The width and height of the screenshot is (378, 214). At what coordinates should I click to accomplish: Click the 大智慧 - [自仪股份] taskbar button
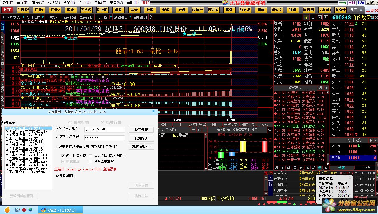(61, 210)
